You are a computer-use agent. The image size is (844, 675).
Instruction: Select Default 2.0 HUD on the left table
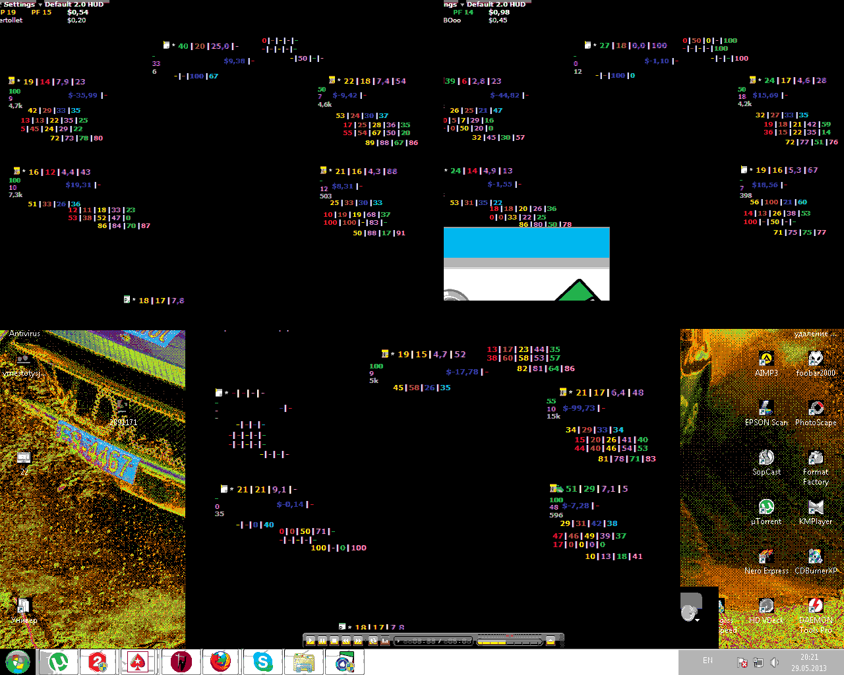coord(74,4)
